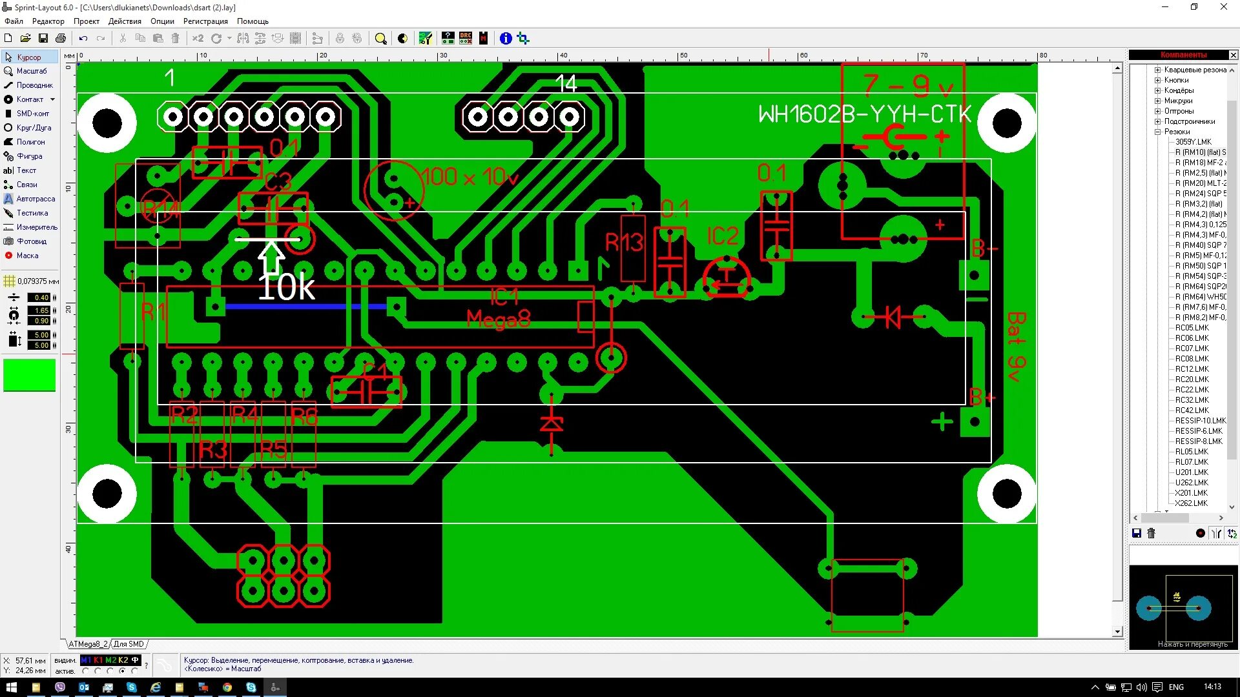Collapse the Резюки component folder
The width and height of the screenshot is (1240, 697).
pos(1158,132)
